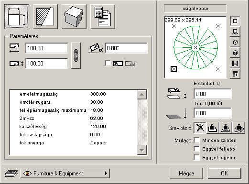The width and height of the screenshot is (249, 184).
Task: Choose the wireframe 3D preview icon
Action: click(x=235, y=42)
